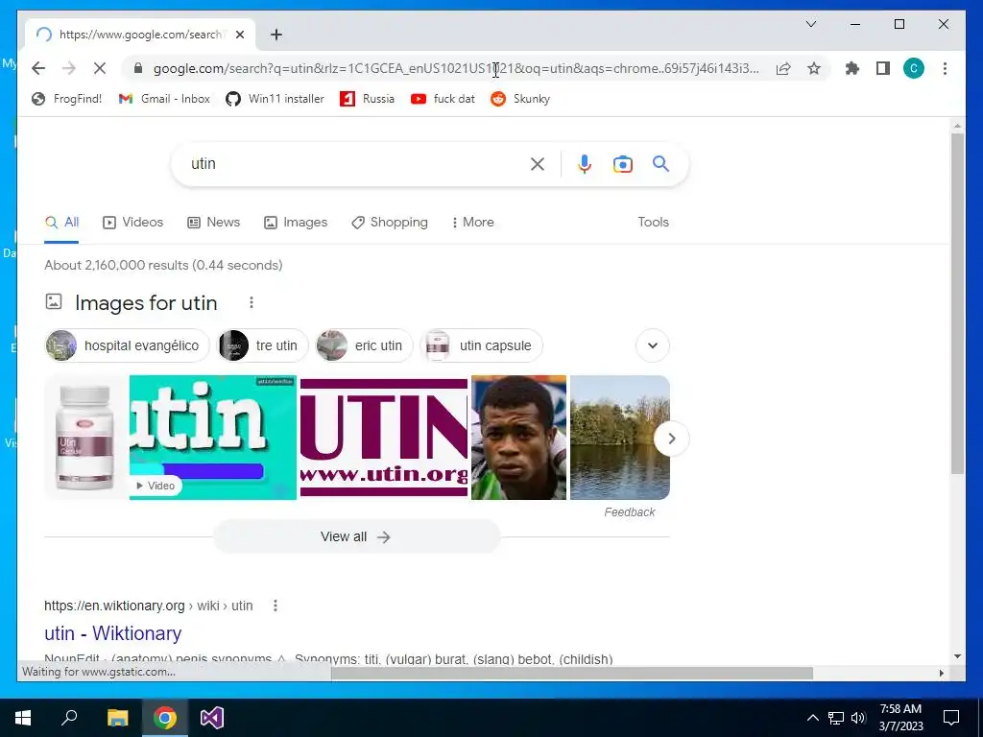Open the Chrome three-dot menu

tap(945, 68)
